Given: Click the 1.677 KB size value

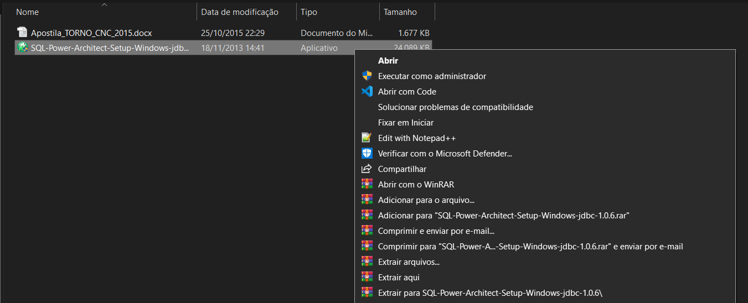Looking at the screenshot, I should coord(414,33).
